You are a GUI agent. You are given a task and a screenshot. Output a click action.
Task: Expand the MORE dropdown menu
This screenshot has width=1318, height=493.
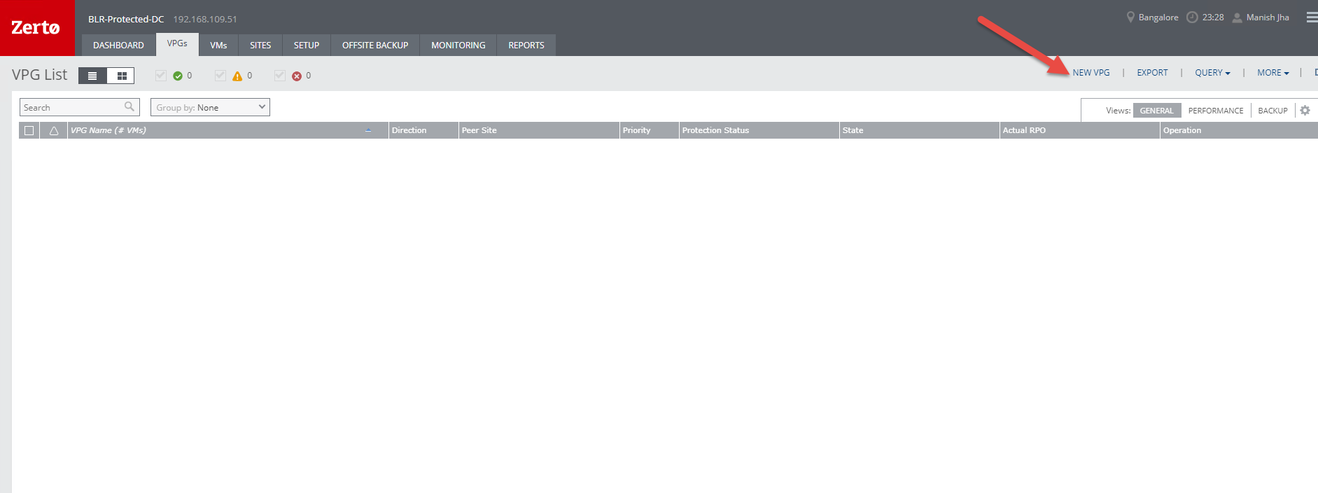click(1273, 73)
